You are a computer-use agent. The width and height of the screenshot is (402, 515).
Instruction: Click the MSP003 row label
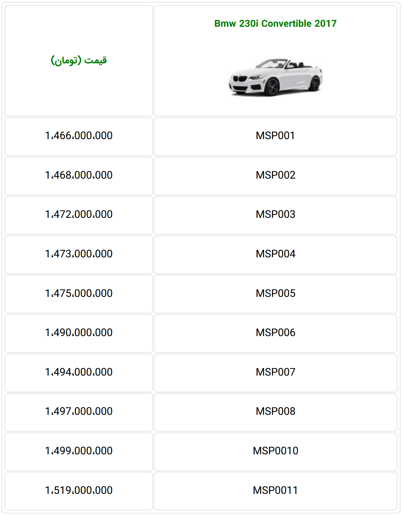tap(275, 214)
